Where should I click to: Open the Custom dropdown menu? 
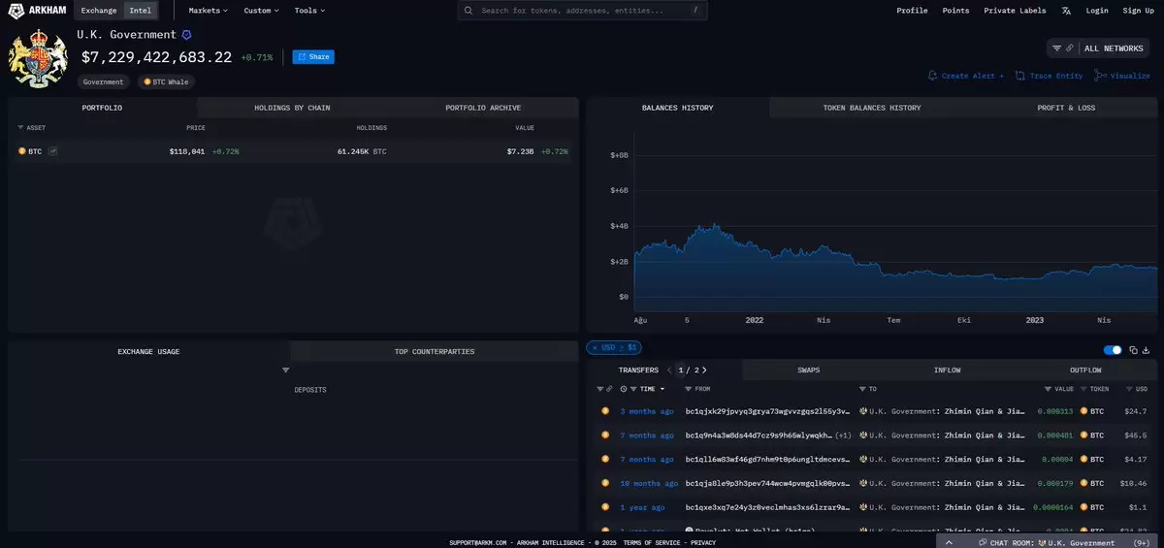[261, 11]
